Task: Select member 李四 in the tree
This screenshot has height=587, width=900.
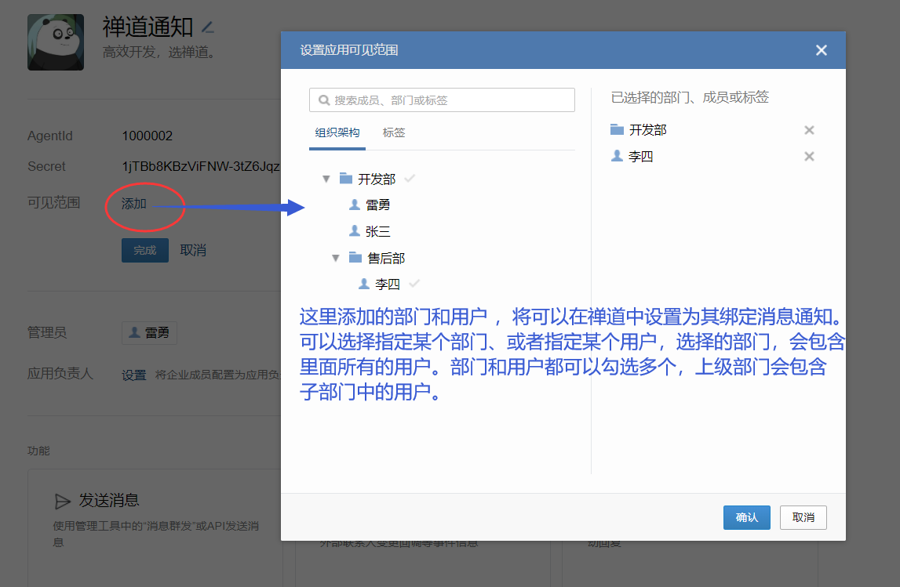Action: pyautogui.click(x=388, y=284)
